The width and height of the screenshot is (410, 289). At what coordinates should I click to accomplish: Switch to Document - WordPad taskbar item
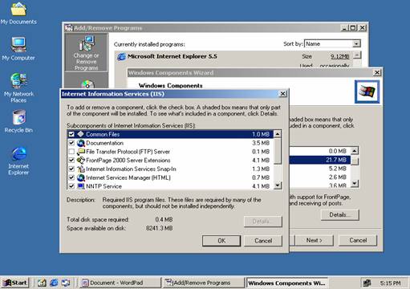tap(120, 283)
